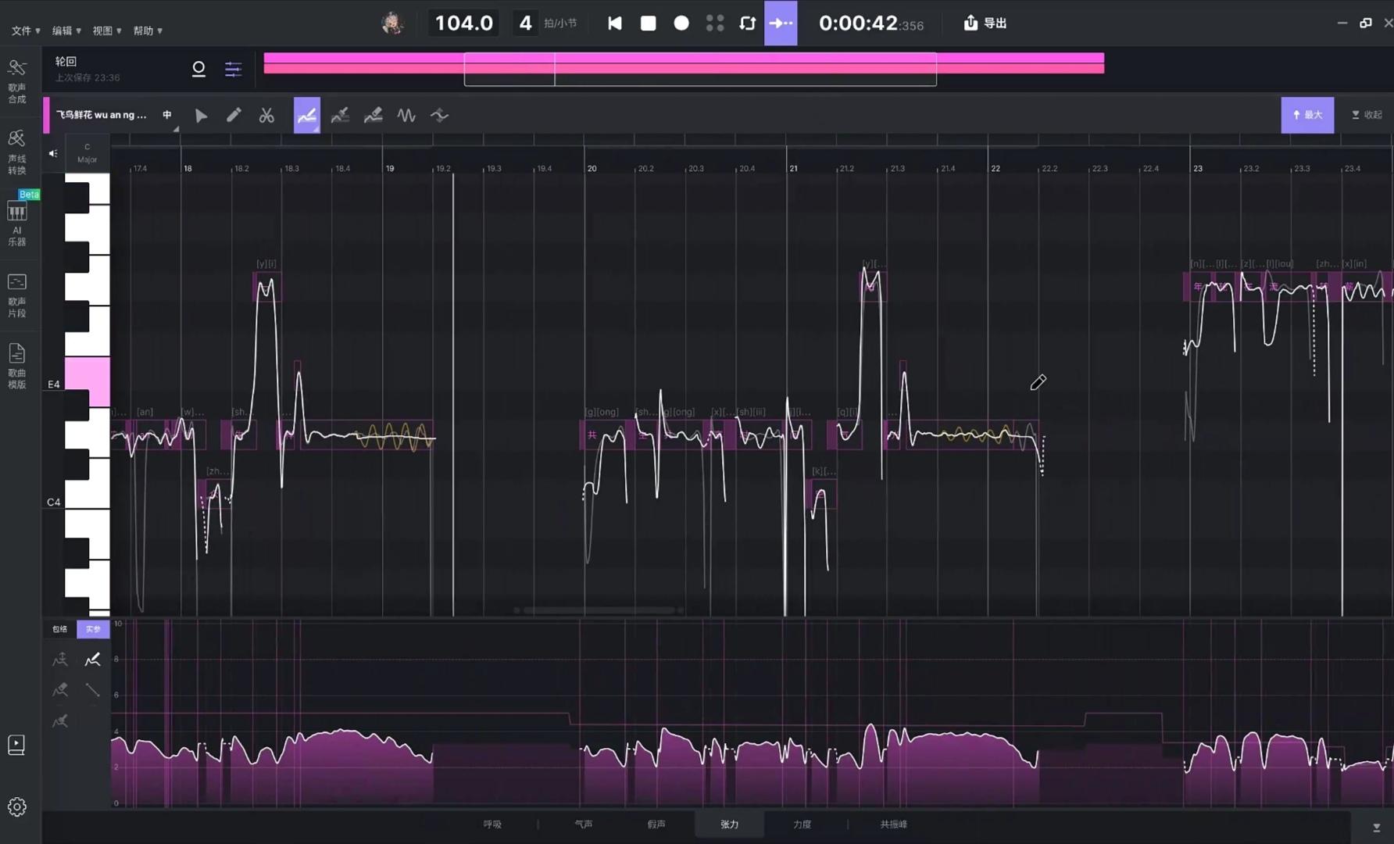Screen dimensions: 1394x844
Task: Open track mixer sliders icon
Action: [233, 69]
